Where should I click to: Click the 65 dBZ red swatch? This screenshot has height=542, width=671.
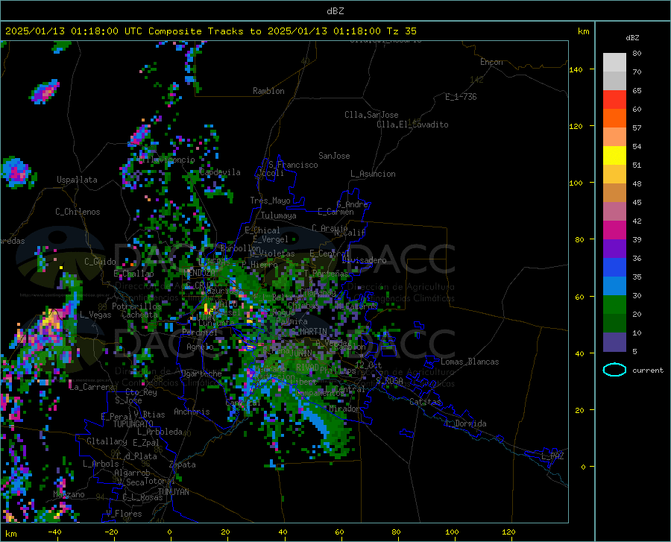click(614, 100)
